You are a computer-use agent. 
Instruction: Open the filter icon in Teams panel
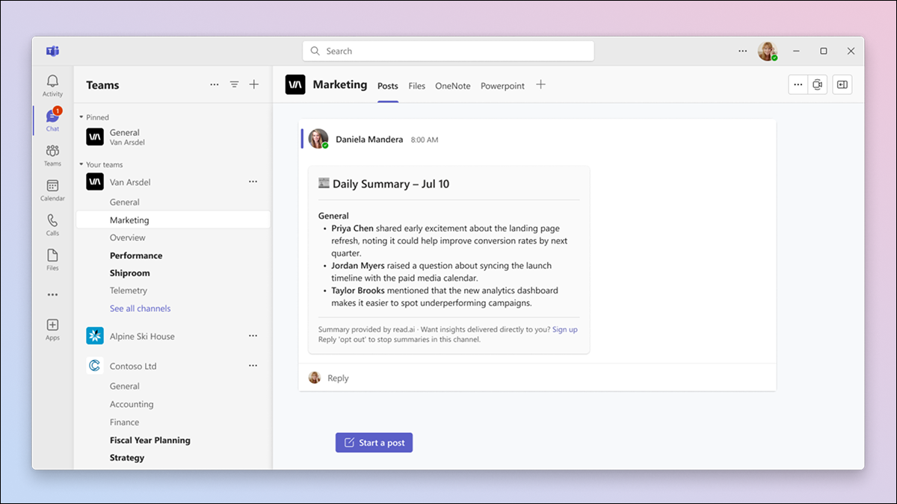(x=234, y=85)
